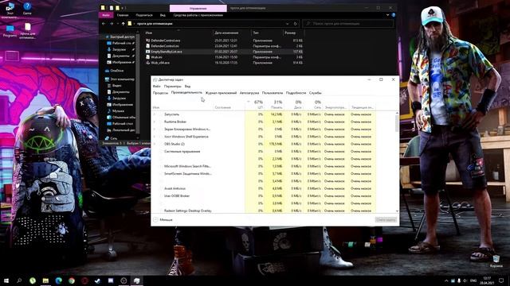Expand the Runtime Broker process row
This screenshot has width=510, height=286.
tap(155, 122)
